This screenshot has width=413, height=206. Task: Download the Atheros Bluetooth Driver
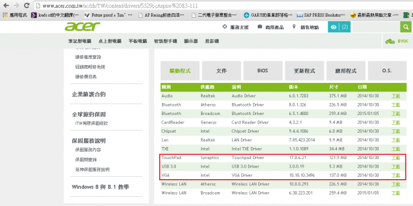396,105
